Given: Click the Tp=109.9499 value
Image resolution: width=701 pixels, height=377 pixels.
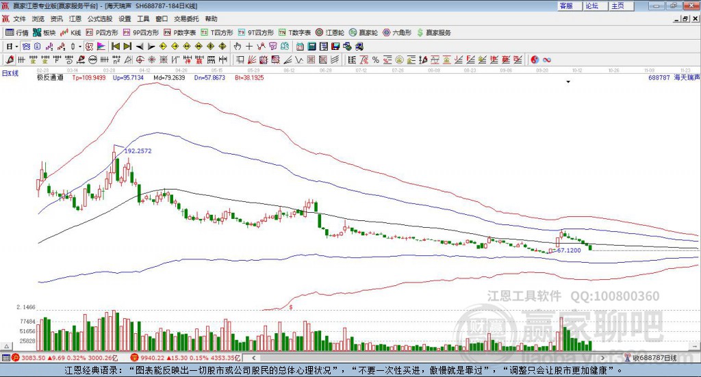Looking at the screenshot, I should point(89,78).
